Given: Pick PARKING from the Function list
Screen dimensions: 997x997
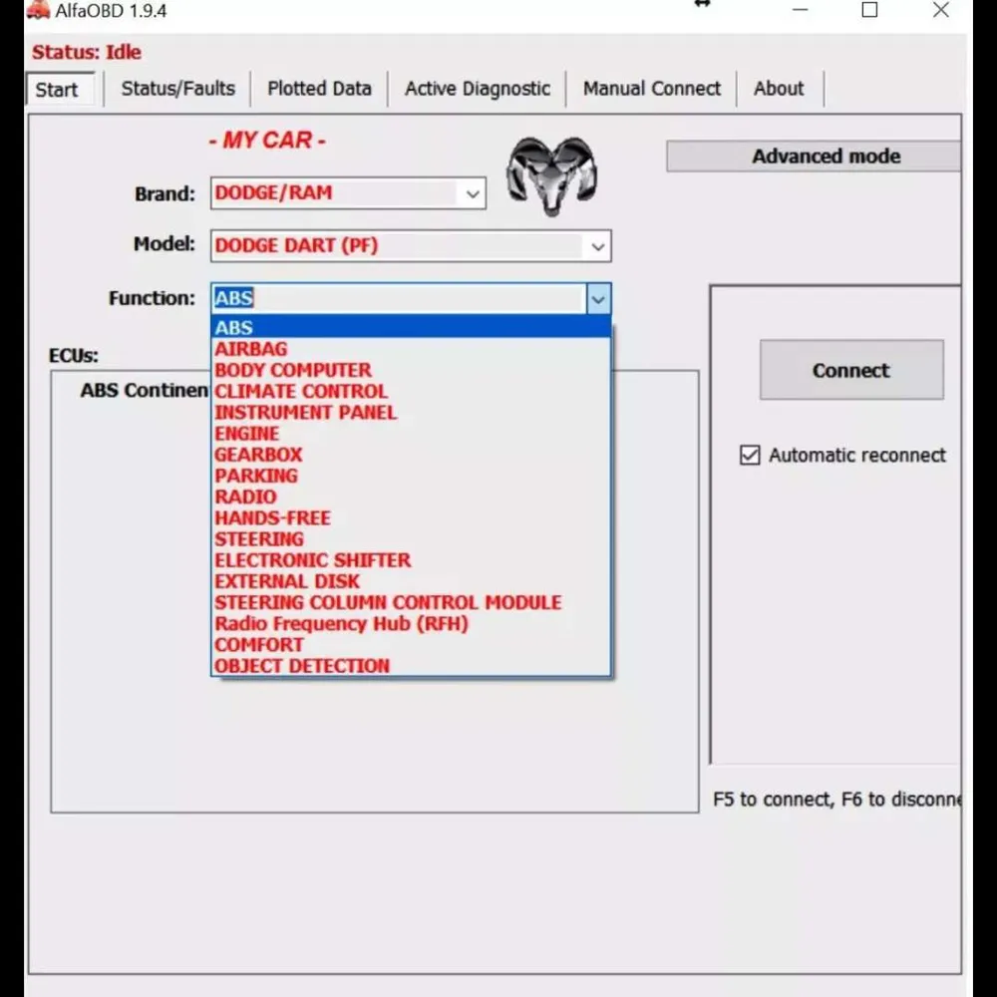Looking at the screenshot, I should point(411,476).
